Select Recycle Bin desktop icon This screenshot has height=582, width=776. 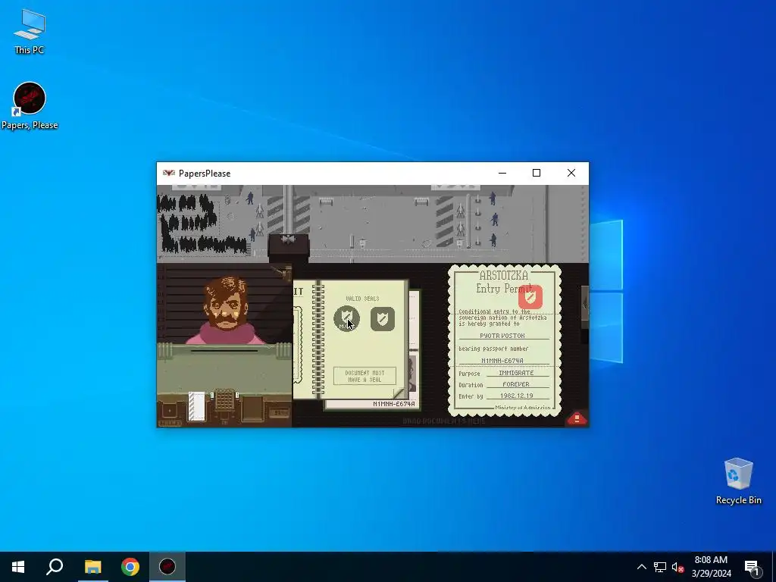click(x=738, y=481)
